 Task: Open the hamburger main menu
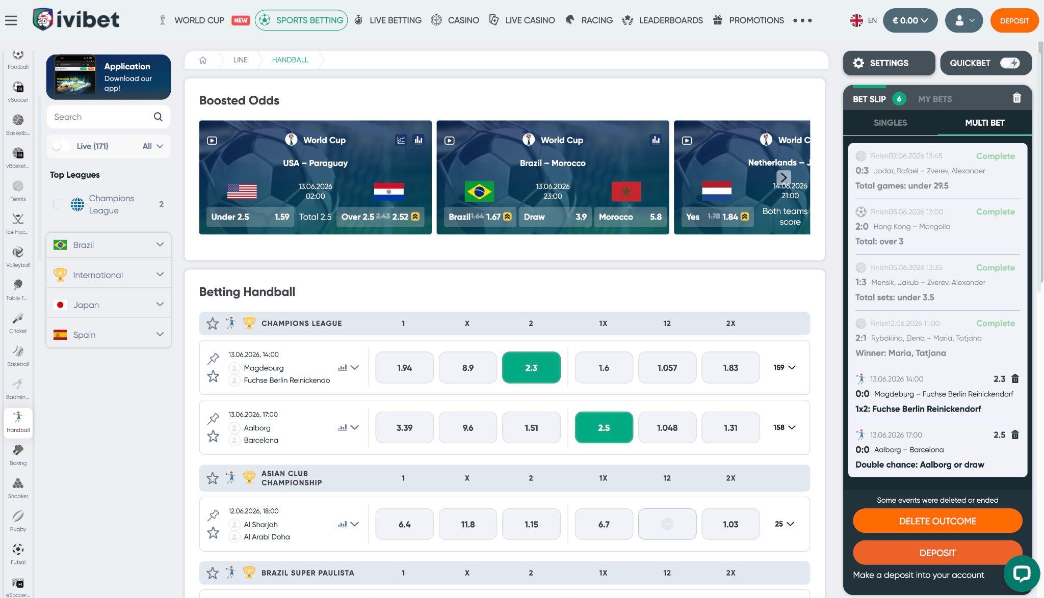(x=11, y=20)
